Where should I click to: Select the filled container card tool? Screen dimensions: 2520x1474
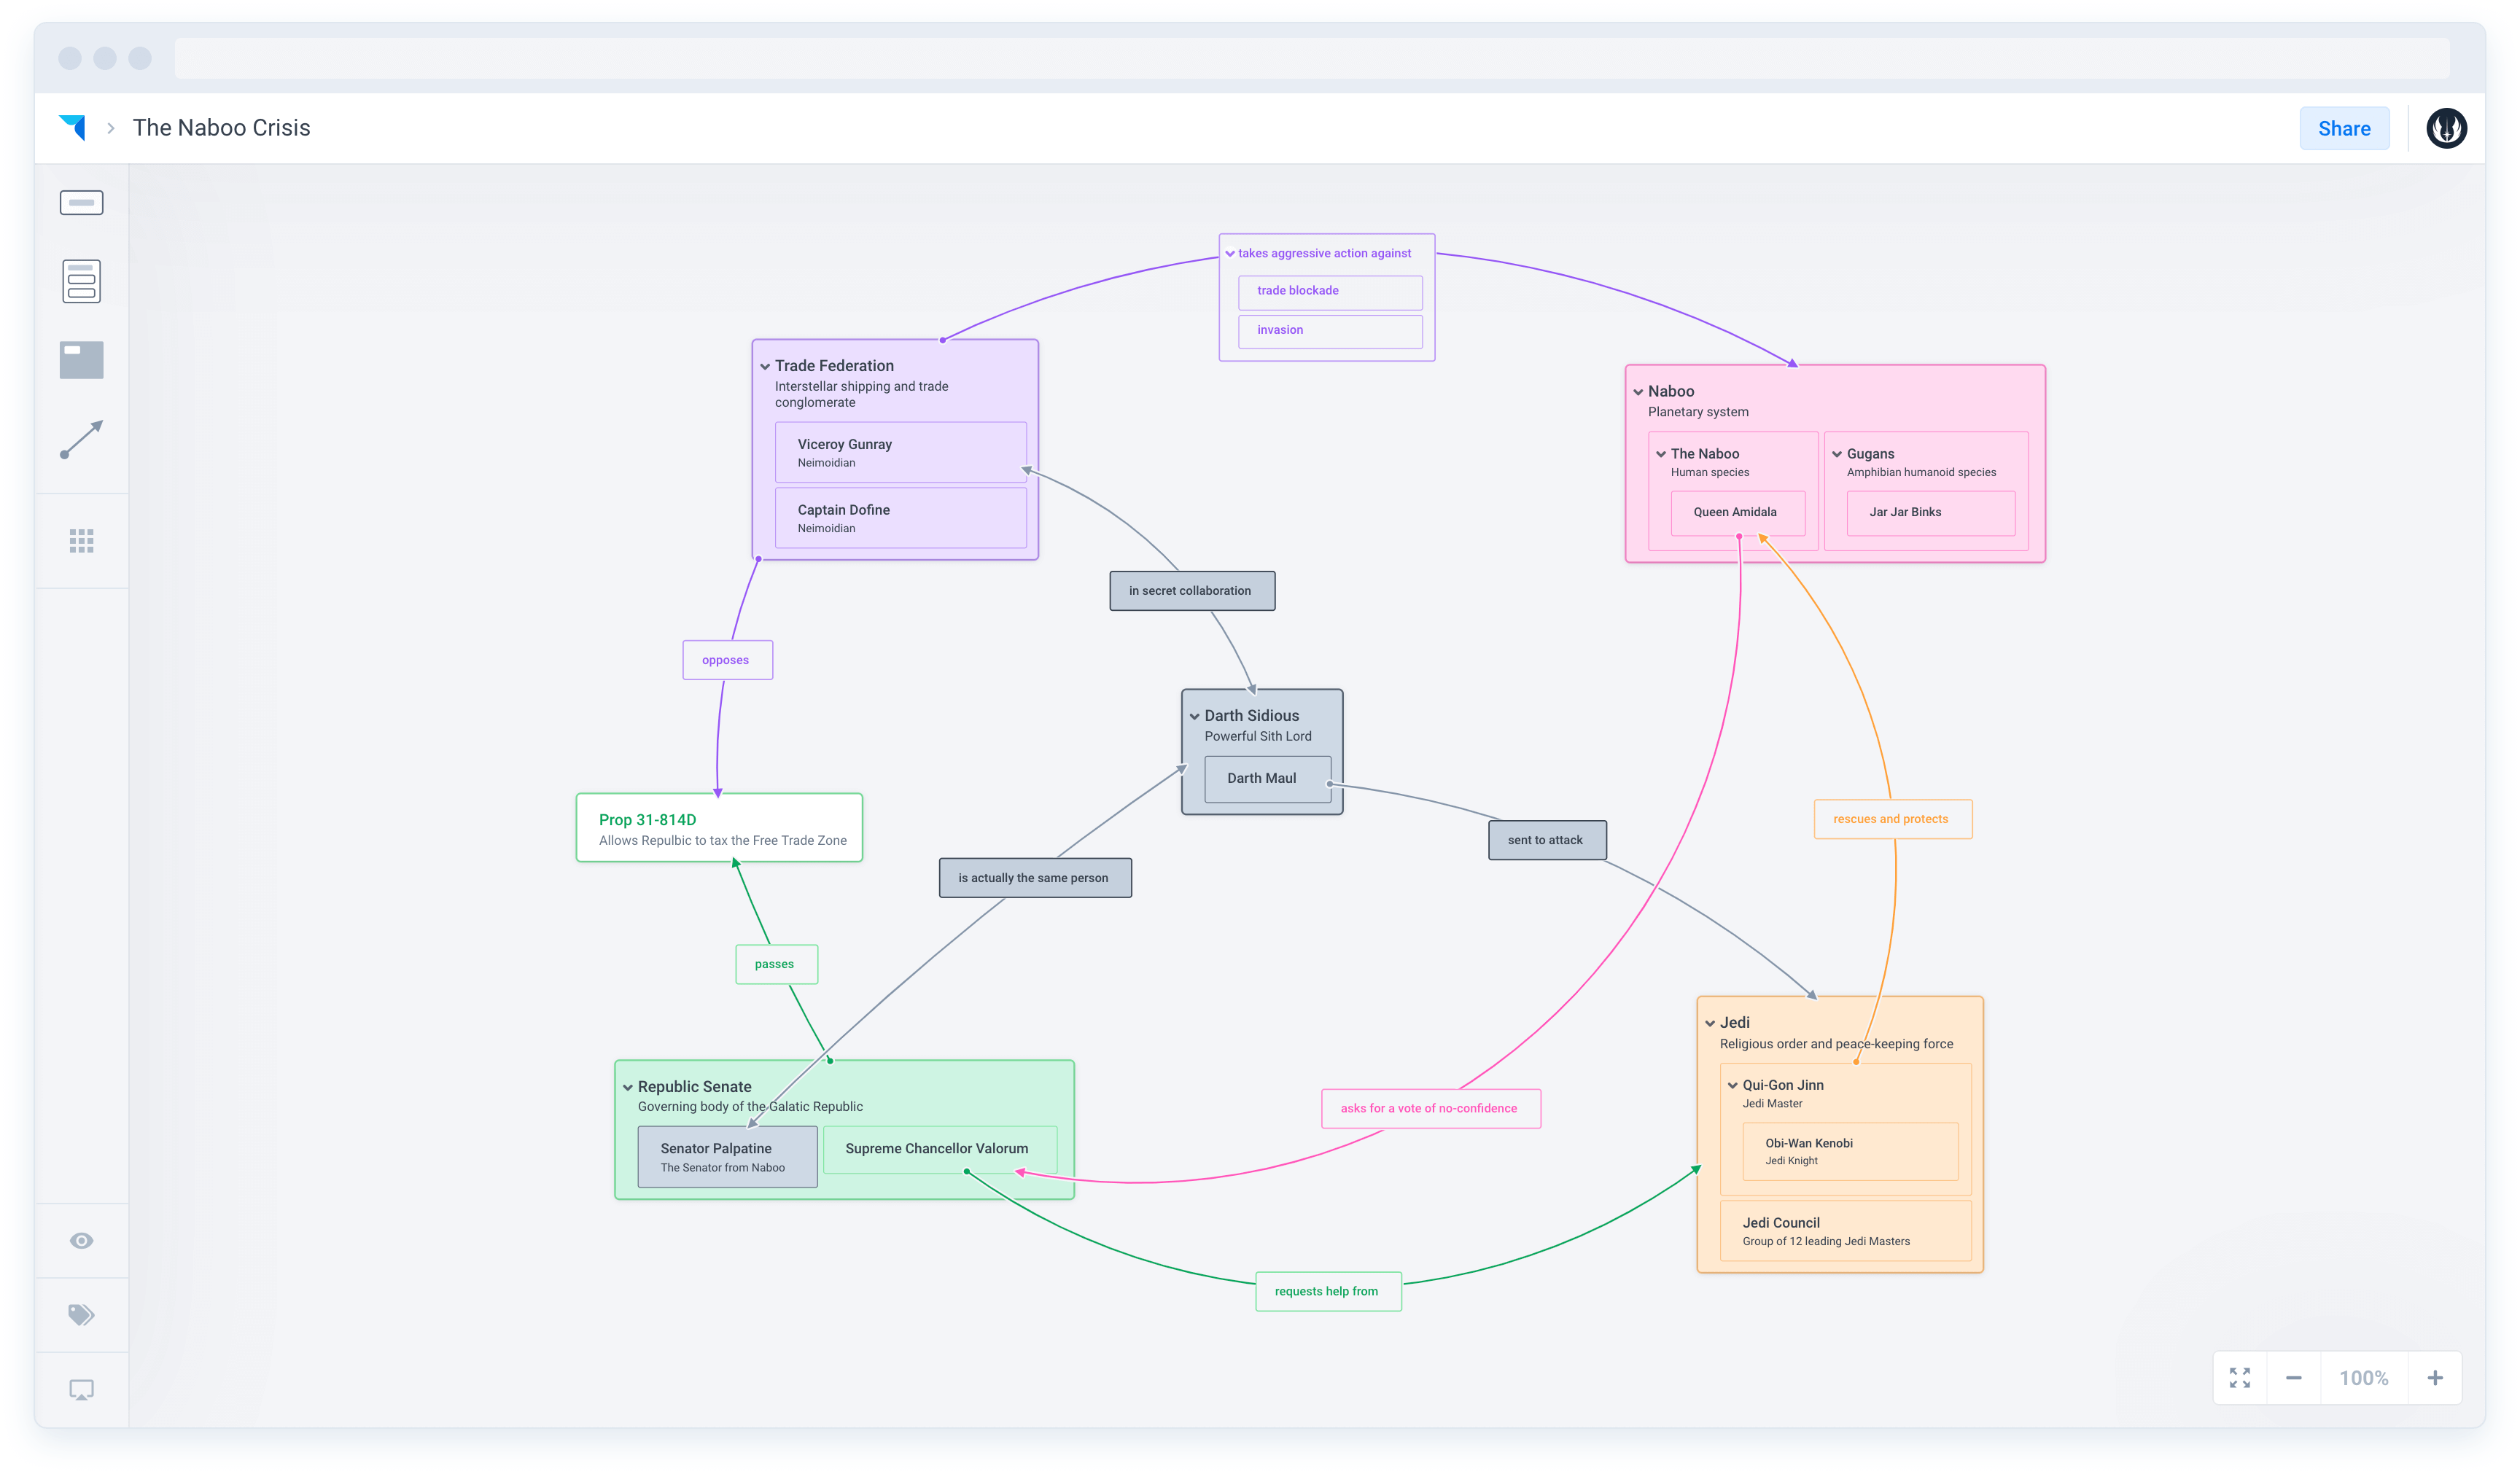tap(81, 360)
